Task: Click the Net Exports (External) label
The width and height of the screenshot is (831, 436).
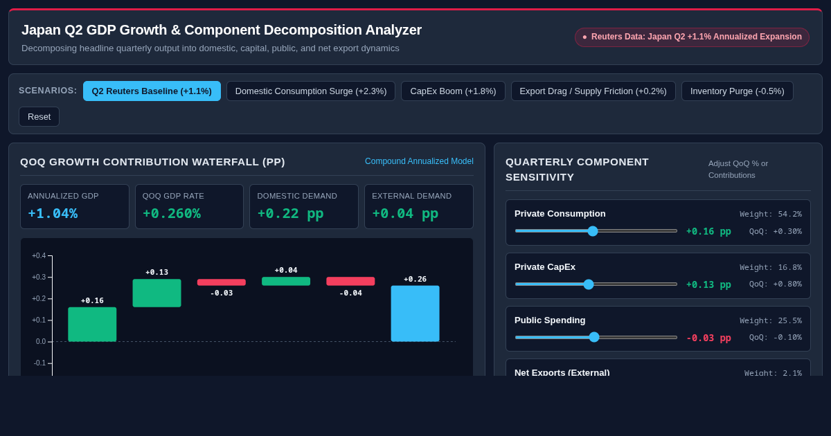Action: click(x=562, y=372)
